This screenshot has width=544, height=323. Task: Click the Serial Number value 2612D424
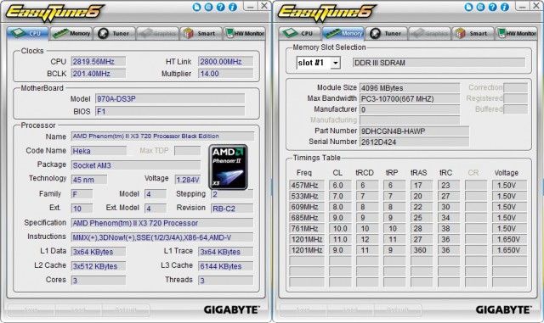414,142
